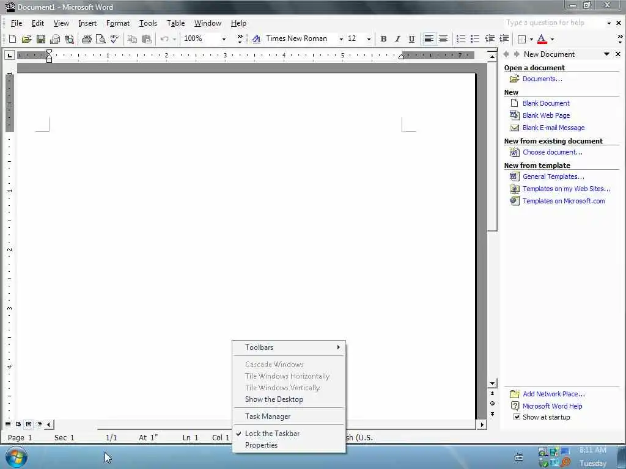Screen dimensions: 626x469
Task: Click the New Blank Document toolbar icon
Action: point(12,38)
